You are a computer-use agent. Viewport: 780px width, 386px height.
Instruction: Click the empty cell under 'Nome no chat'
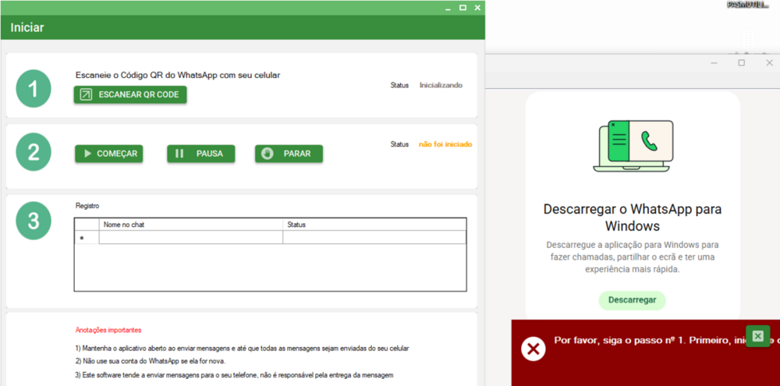pos(190,238)
